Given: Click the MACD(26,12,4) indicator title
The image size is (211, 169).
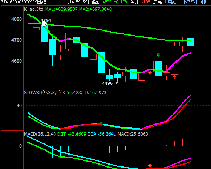Looking at the screenshot, I should point(40,134).
